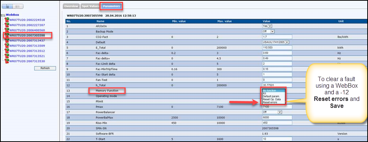Viewport: 368px width, 142px height.
Task: Click inverter icon beside WR07TU20:2006400560
Action: click(7, 30)
